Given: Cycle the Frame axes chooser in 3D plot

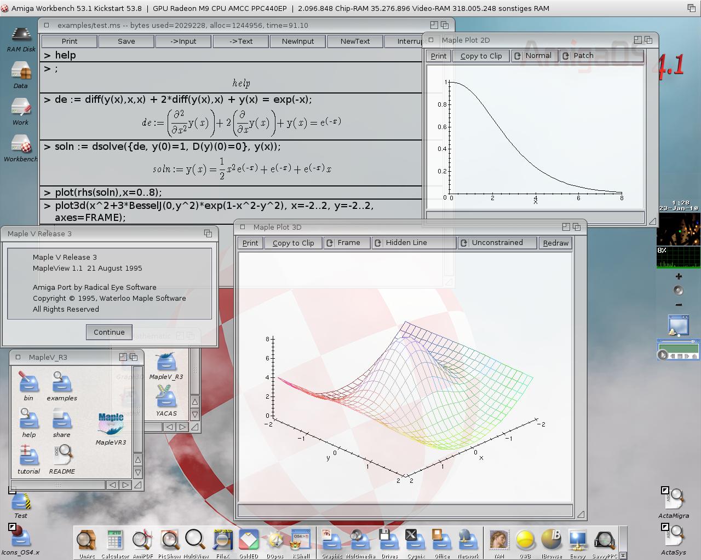Looking at the screenshot, I should click(347, 243).
